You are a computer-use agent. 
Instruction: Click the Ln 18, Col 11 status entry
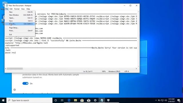pos(88,71)
